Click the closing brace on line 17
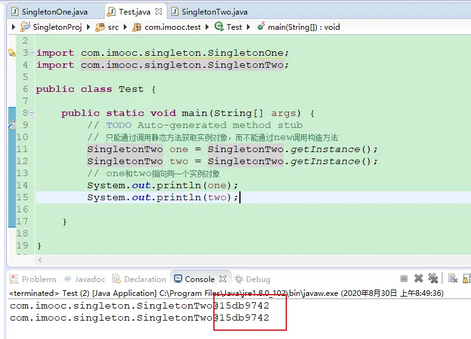The image size is (471, 339). [x=64, y=222]
